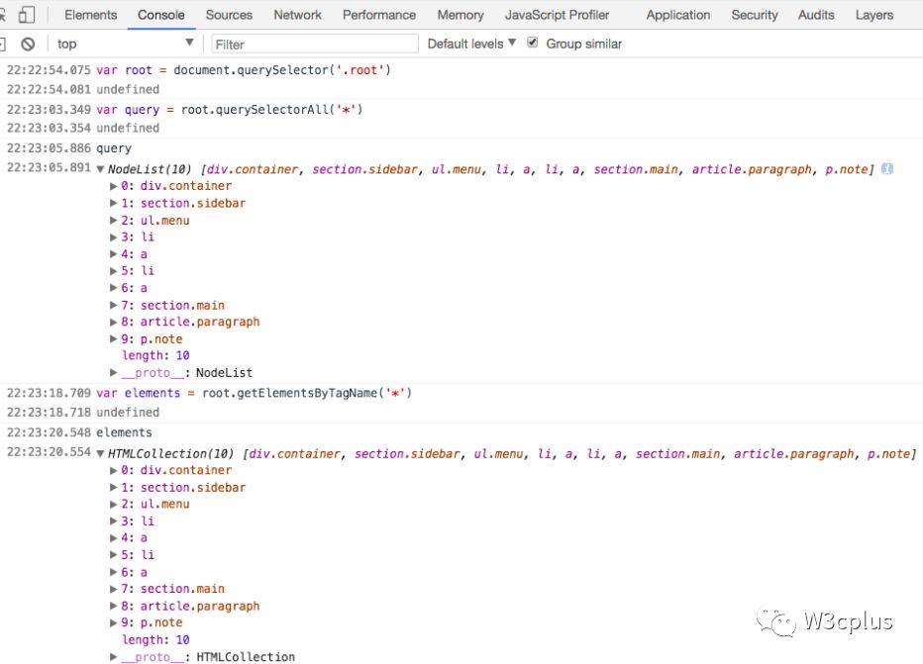Expand HTMLCollection item 9: p.note

pos(114,622)
